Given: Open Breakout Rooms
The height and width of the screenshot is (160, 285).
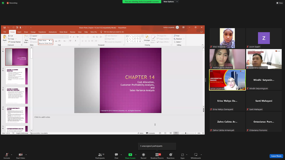Looking at the screenshot, I should pos(157,156).
